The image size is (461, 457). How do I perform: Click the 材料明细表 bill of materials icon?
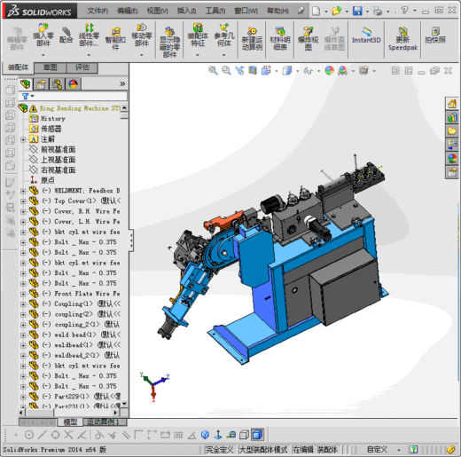tap(280, 39)
